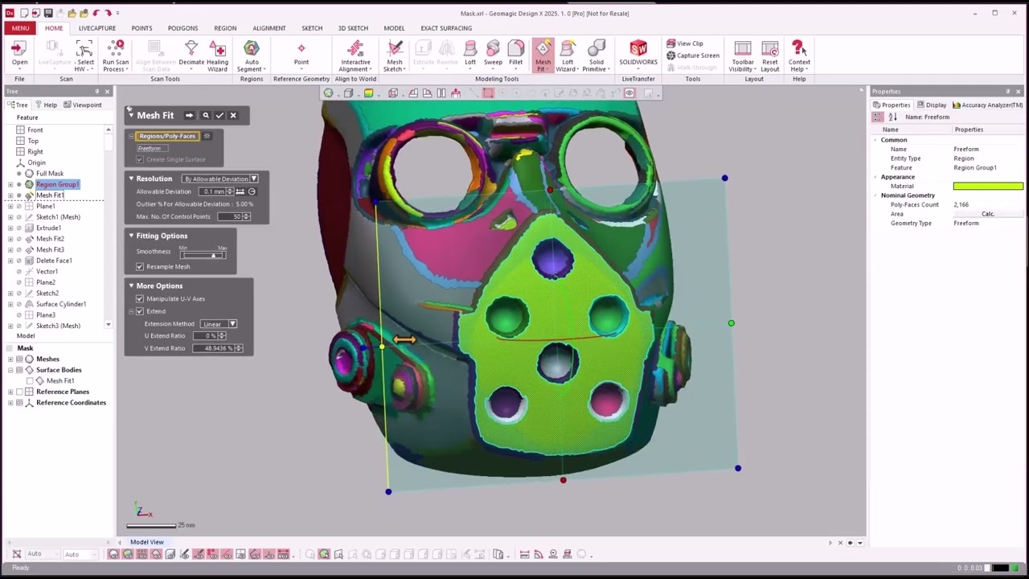Screen dimensions: 1029x579
Task: Collapse the More Options section
Action: 131,285
